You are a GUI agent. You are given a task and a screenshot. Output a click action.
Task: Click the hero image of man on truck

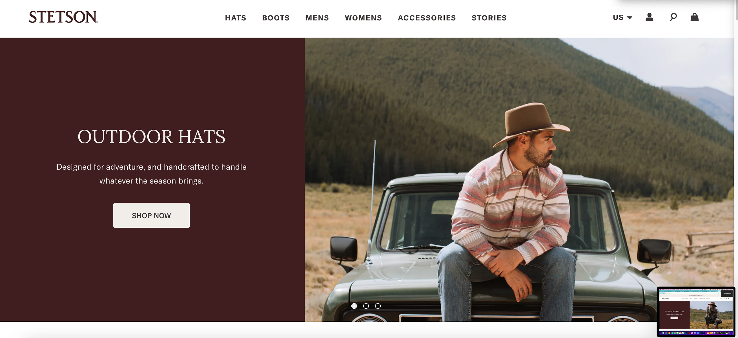pyautogui.click(x=519, y=180)
